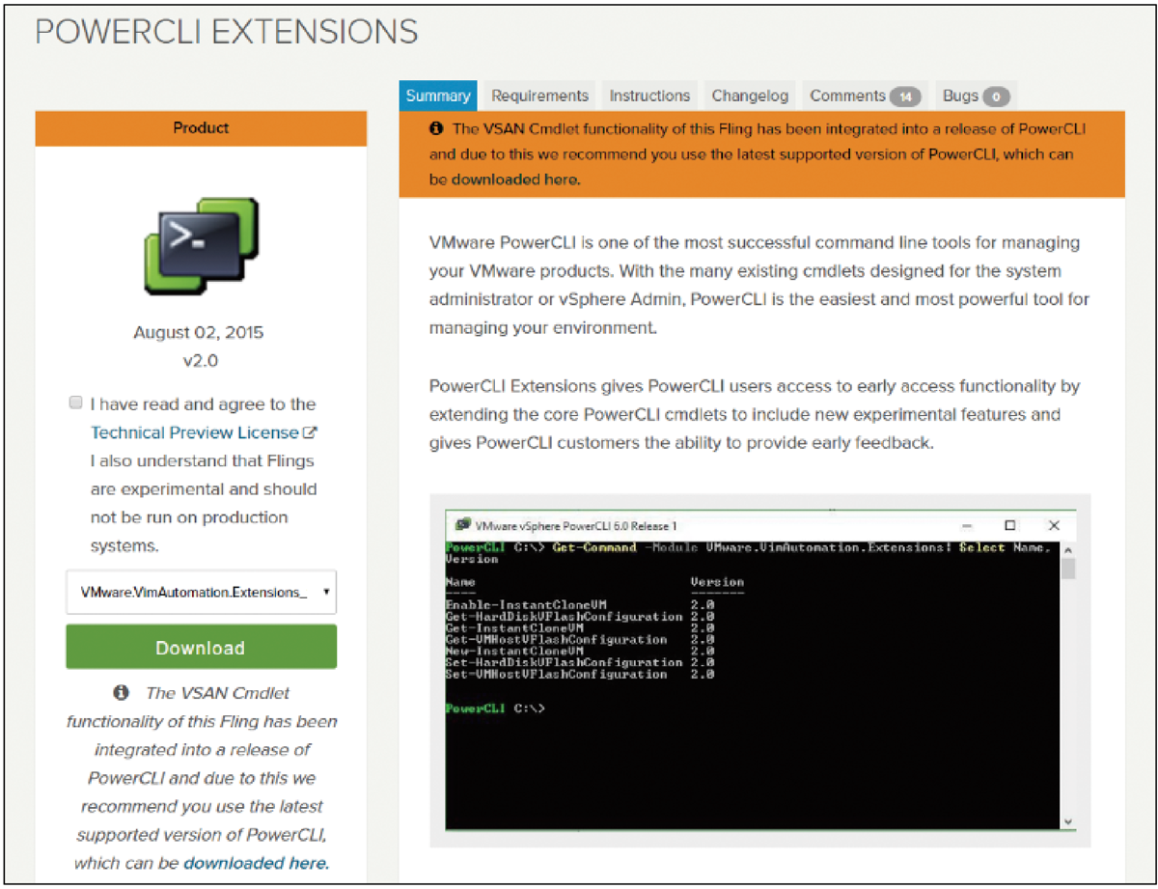Image resolution: width=1158 pixels, height=889 pixels.
Task: Click 'New-InstantCloneVM' in the console output
Action: pyautogui.click(x=513, y=652)
